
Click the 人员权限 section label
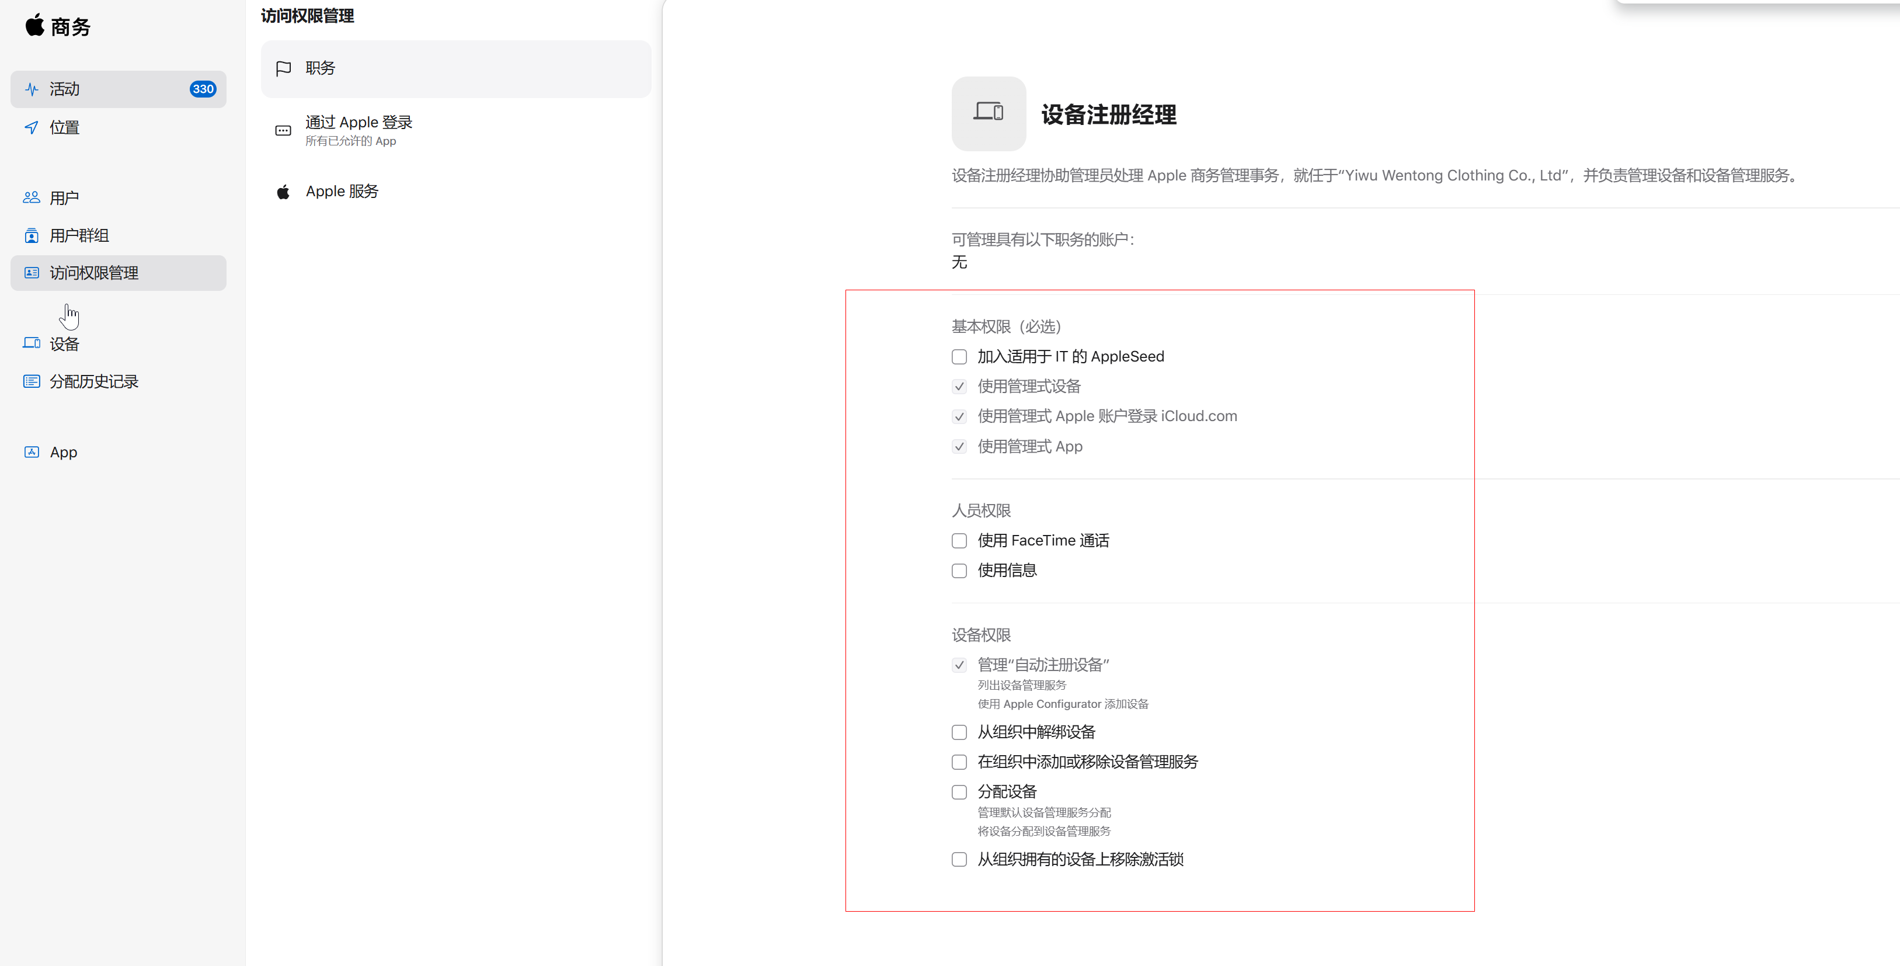pos(981,510)
